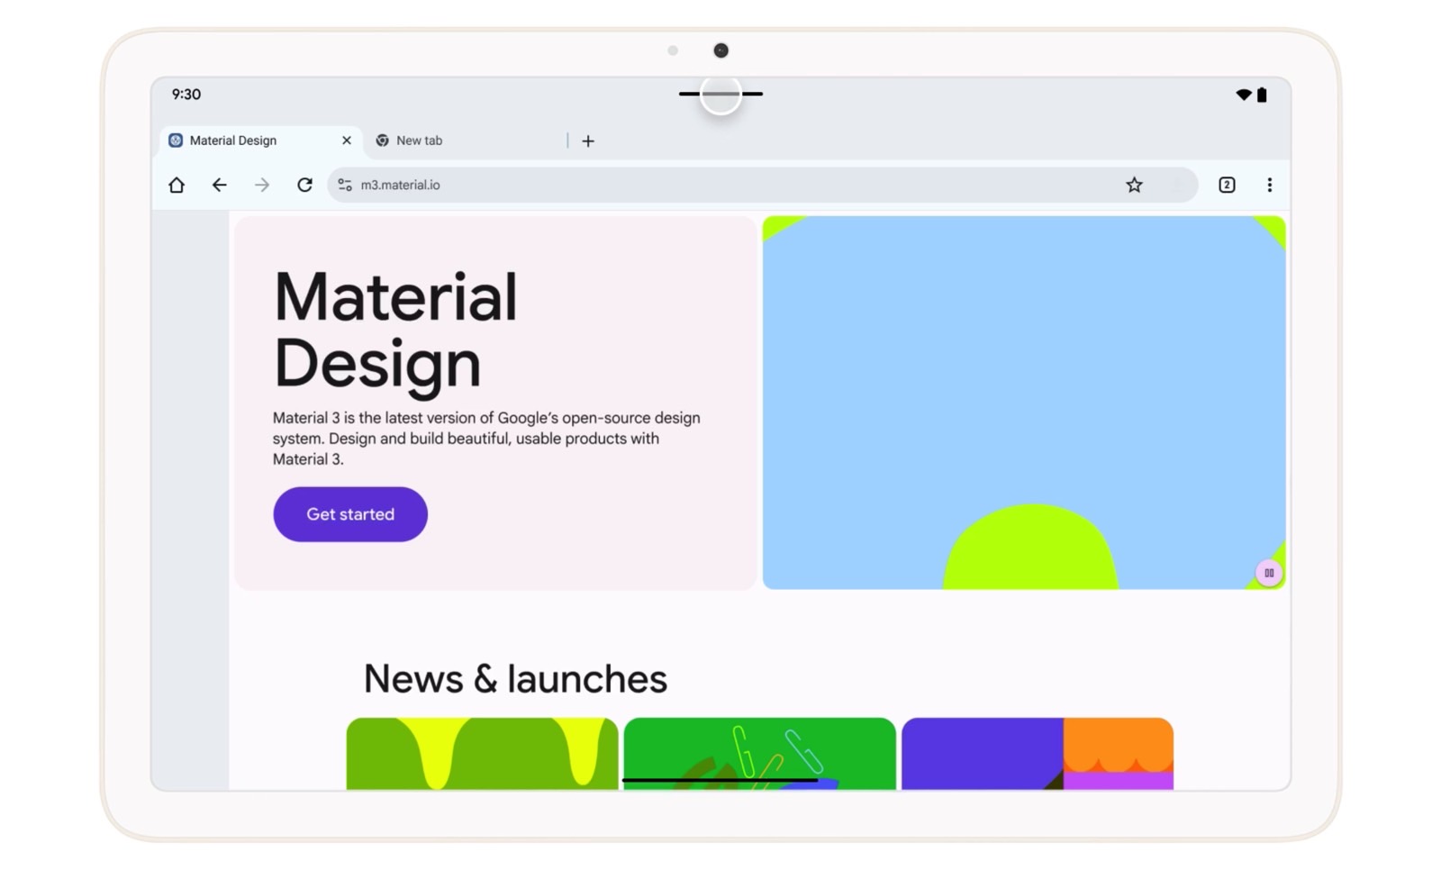Open site info icon in address bar
The width and height of the screenshot is (1441, 870).
pos(345,185)
